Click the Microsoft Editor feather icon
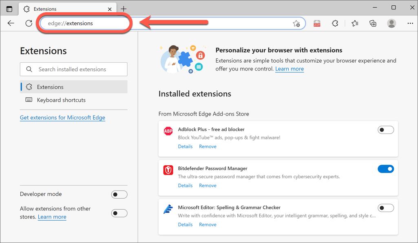This screenshot has height=243, width=418. [168, 209]
